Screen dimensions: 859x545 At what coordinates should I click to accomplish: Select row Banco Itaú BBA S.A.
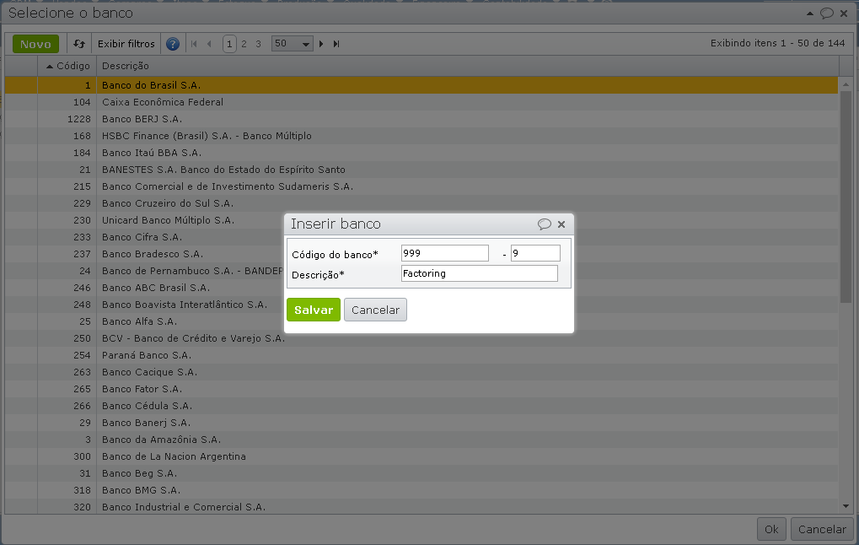(421, 153)
